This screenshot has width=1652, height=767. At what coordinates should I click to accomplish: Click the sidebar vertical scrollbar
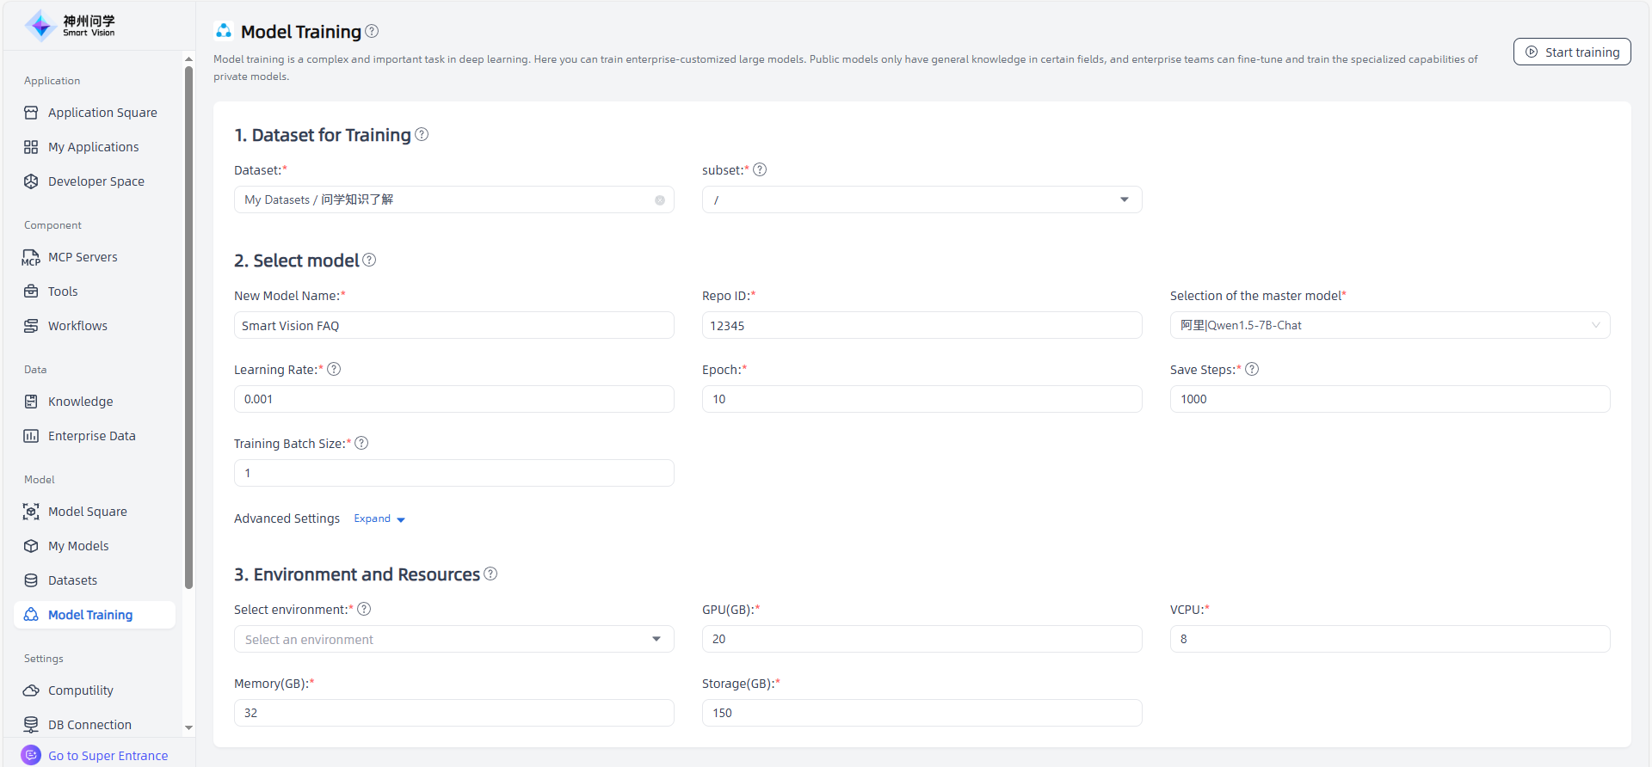(x=188, y=327)
